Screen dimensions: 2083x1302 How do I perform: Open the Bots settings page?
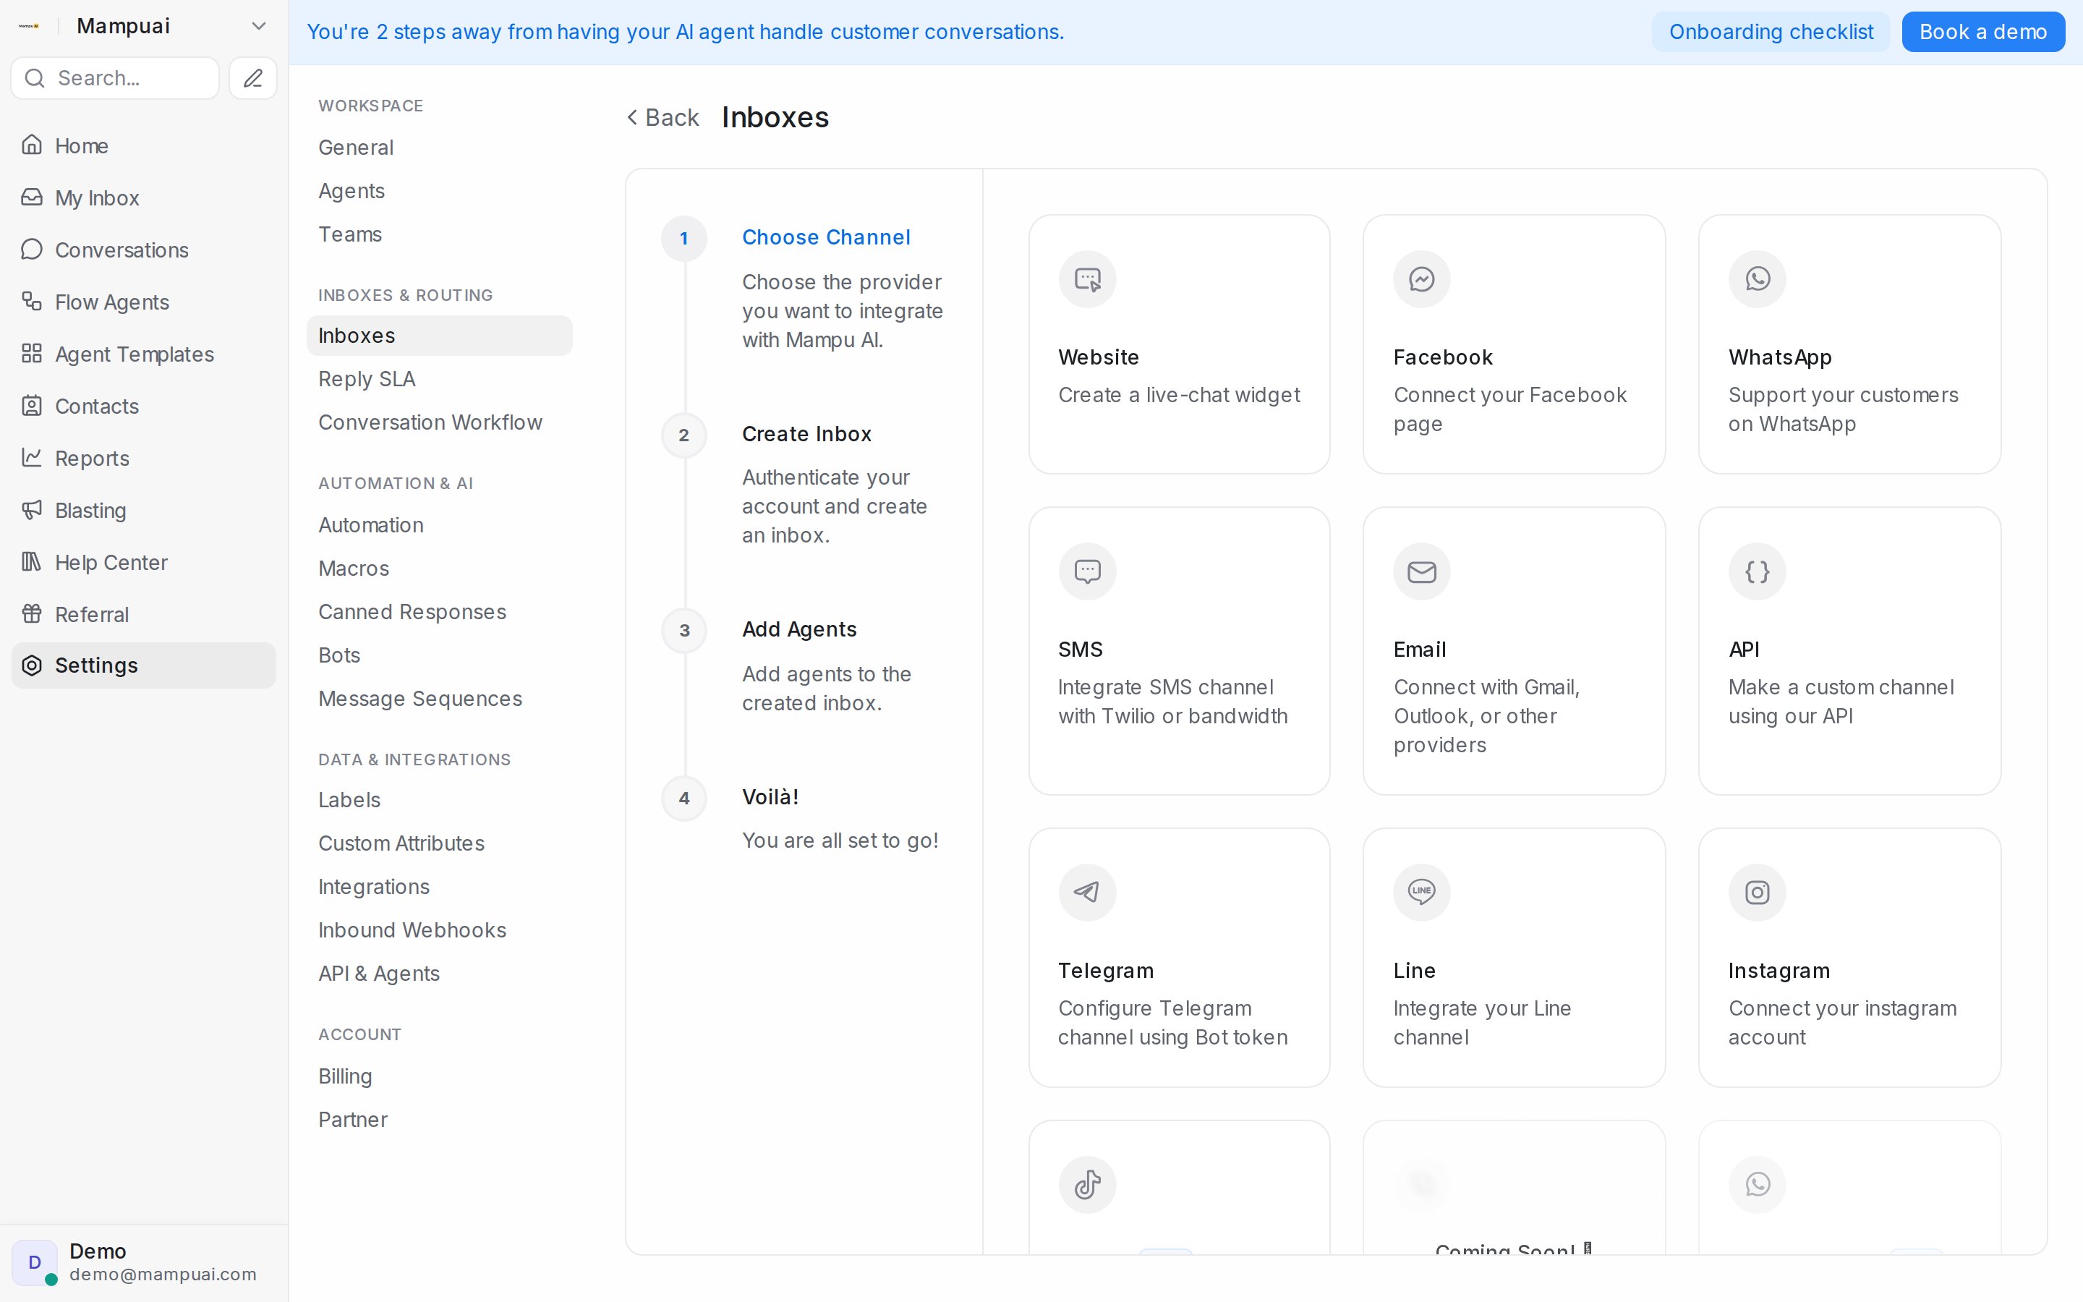pos(339,655)
